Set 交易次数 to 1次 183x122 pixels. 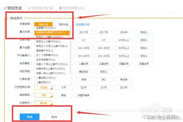pos(84,40)
